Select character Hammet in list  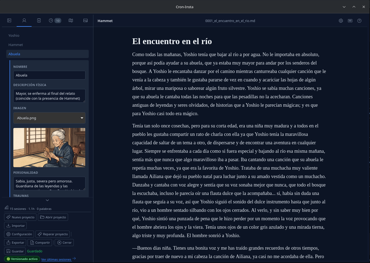click(x=47, y=45)
